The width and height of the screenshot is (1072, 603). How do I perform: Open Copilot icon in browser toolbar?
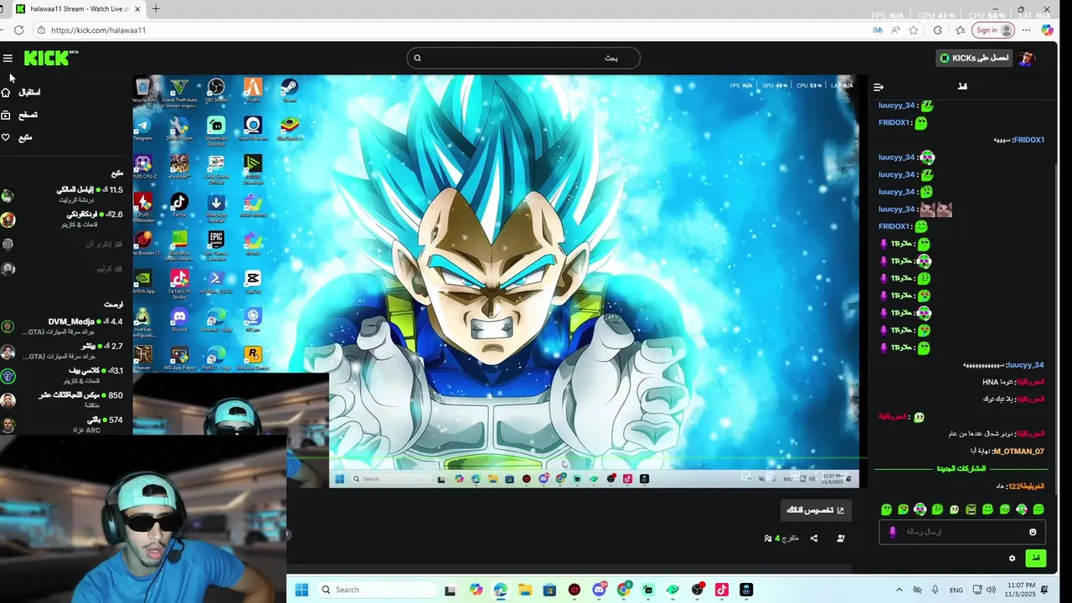tap(1048, 30)
